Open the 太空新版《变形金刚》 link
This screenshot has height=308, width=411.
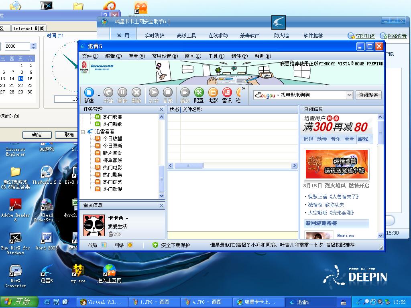(331, 213)
